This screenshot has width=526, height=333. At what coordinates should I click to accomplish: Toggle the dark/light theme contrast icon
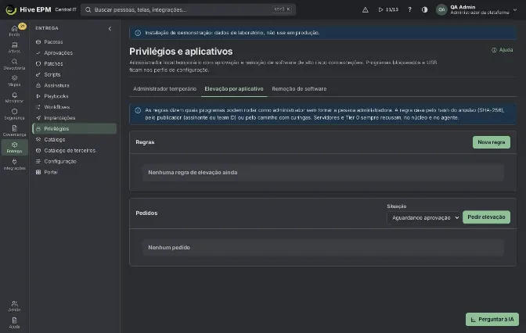[425, 9]
